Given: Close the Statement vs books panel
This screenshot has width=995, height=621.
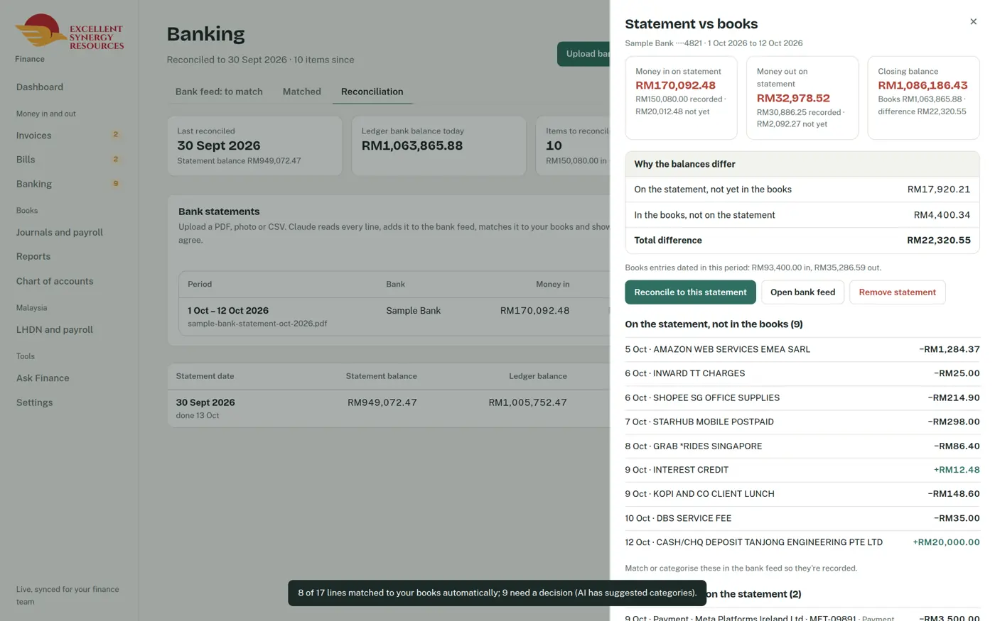Looking at the screenshot, I should coord(973,22).
